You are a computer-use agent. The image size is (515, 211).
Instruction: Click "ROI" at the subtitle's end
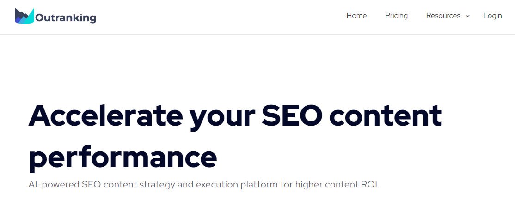coord(368,185)
